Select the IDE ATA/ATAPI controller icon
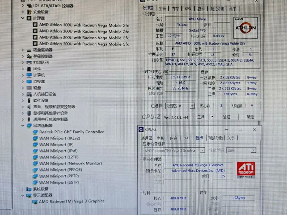287x215 pixels. click(x=29, y=6)
